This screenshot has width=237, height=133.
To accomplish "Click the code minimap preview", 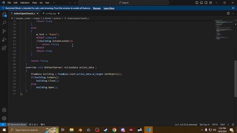I will point(224,30).
